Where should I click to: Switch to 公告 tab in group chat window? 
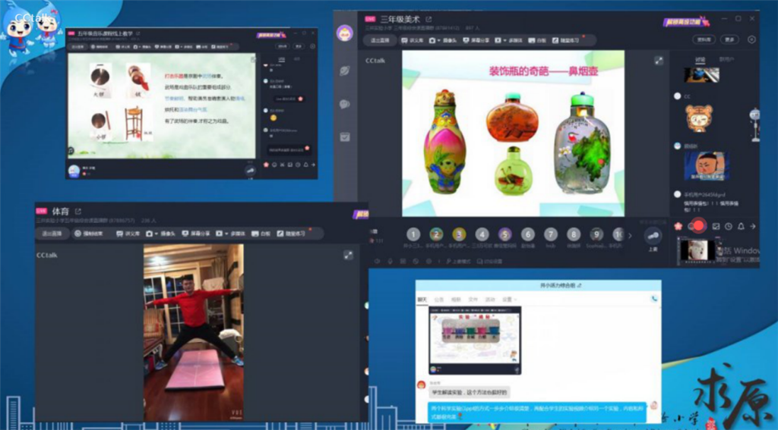pyautogui.click(x=438, y=300)
